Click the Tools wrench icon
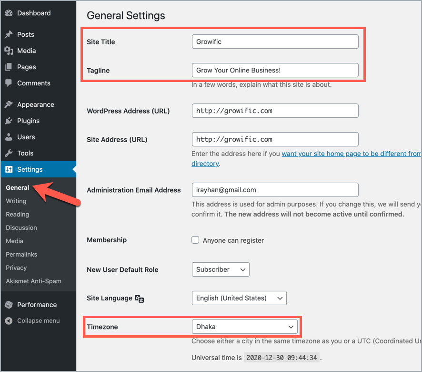Viewport: 422px width, 372px height. click(x=9, y=153)
